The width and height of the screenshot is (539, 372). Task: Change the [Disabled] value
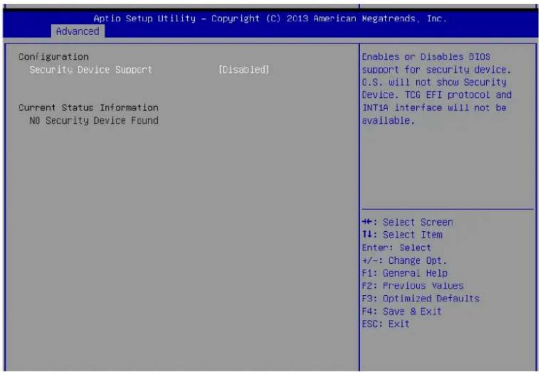coord(244,70)
